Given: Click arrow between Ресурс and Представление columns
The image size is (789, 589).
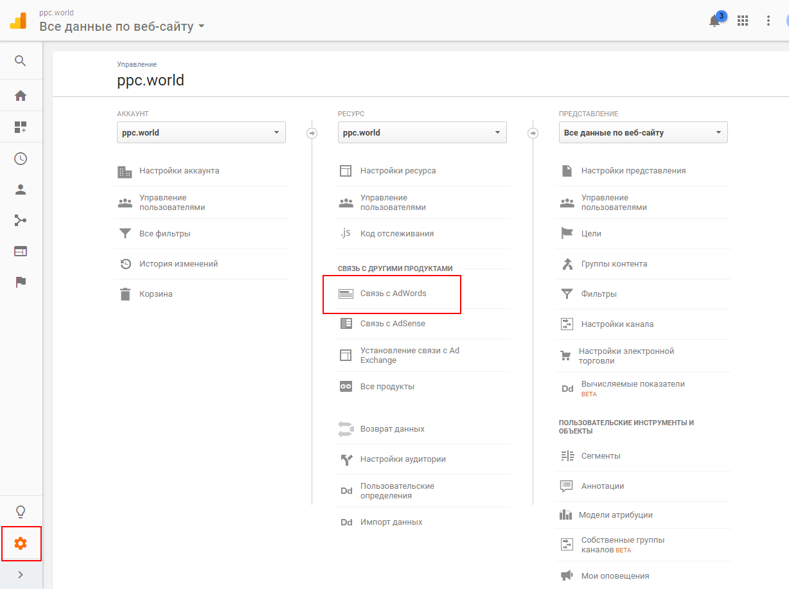Looking at the screenshot, I should (x=533, y=133).
